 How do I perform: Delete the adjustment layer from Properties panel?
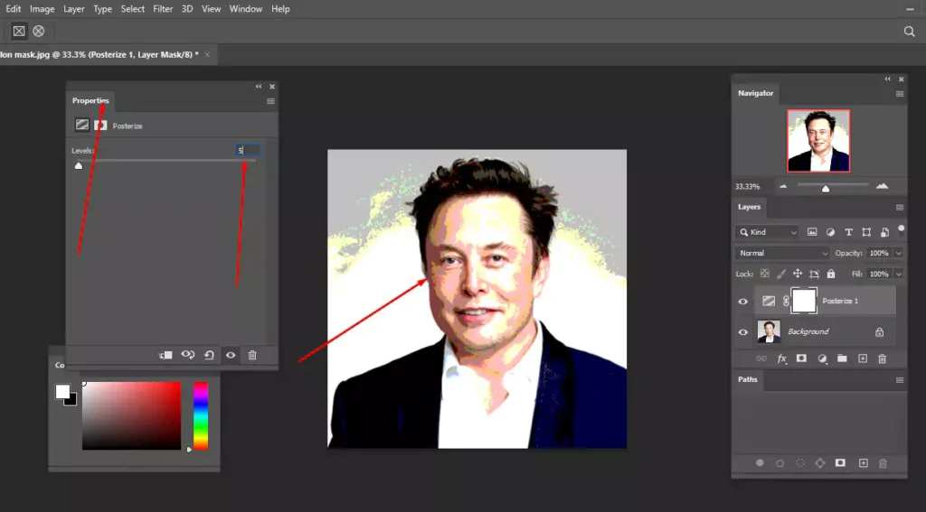[252, 356]
